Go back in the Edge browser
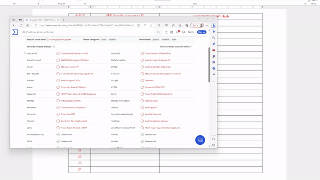Image resolution: width=320 pixels, height=180 pixels. pyautogui.click(x=14, y=25)
